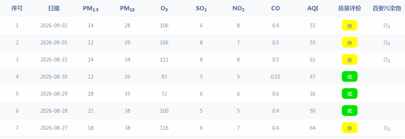The height and width of the screenshot is (139, 405).
Task: Click the 首要污染物 column header
Action: [x=387, y=9]
